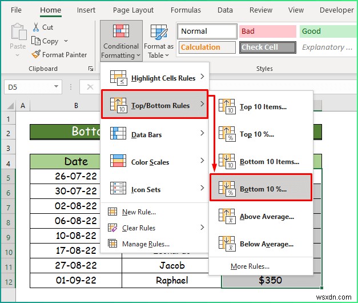The width and height of the screenshot is (358, 303).
Task: Choose New Rule... menu entry
Action: coord(139,212)
